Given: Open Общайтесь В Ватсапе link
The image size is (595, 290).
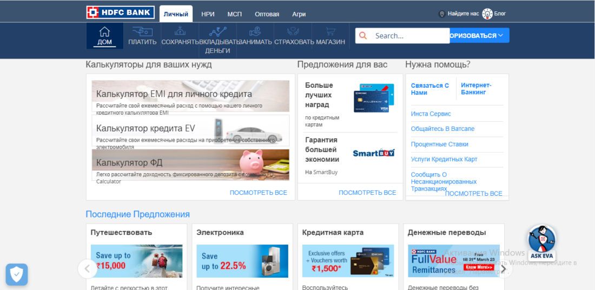Looking at the screenshot, I should point(443,129).
